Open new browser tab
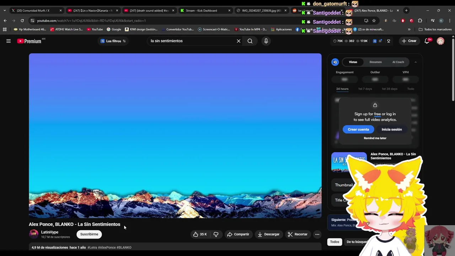 pos(406,10)
